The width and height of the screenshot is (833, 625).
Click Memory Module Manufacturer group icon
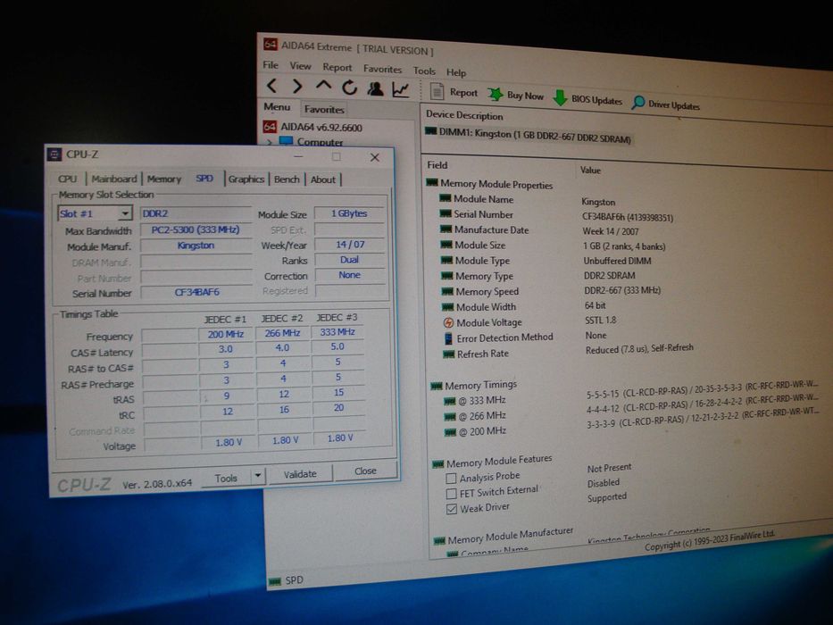pyautogui.click(x=439, y=541)
